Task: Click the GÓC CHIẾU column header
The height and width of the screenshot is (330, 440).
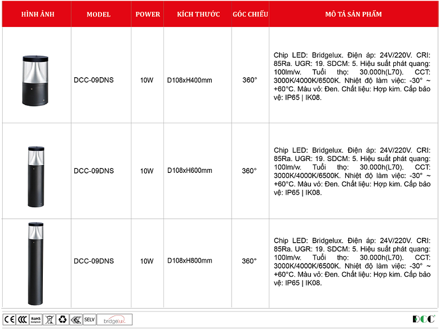Action: coord(250,14)
